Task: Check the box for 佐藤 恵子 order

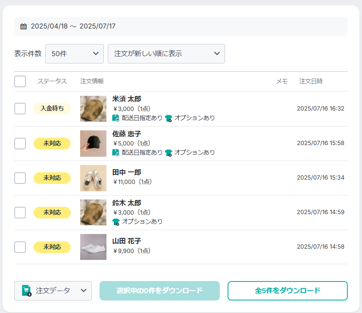Action: pos(20,143)
